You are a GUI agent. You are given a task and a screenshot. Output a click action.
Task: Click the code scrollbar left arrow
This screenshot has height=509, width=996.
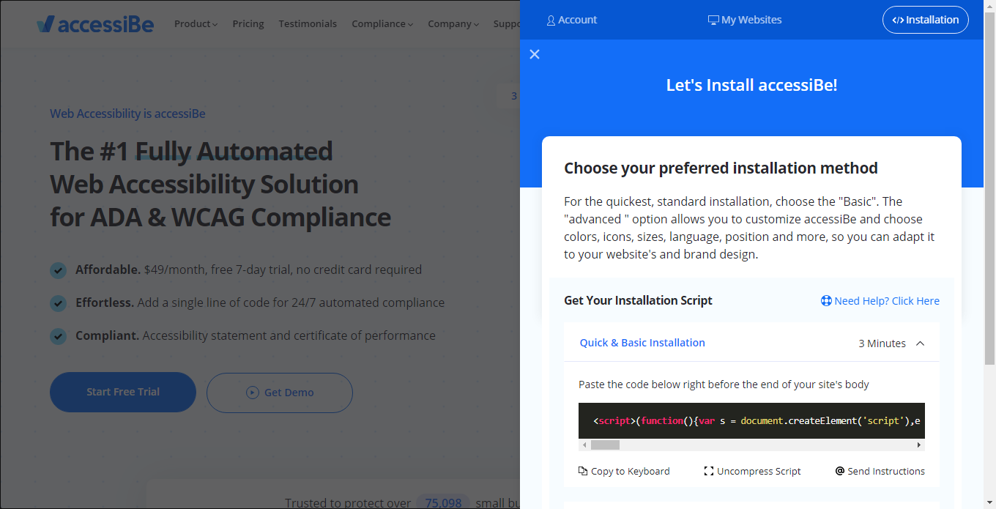click(x=584, y=445)
